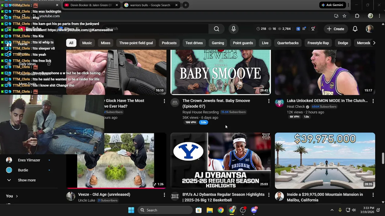Open the Baby Smoove video thumbnail
This screenshot has height=216, width=385.
[221, 72]
